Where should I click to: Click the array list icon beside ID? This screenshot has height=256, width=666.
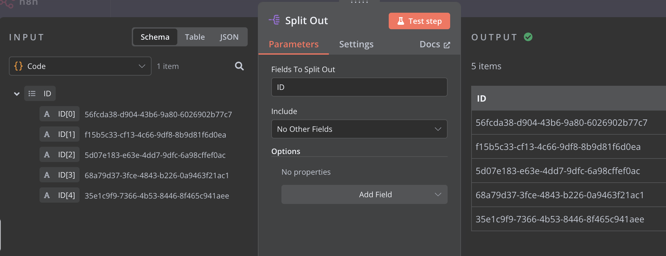click(32, 93)
